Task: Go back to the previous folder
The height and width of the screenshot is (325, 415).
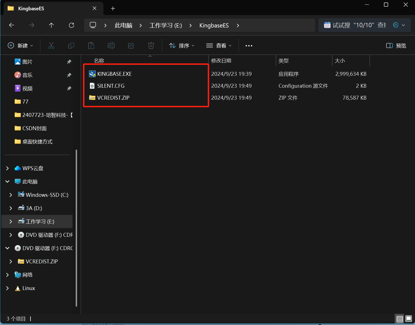Action: pyautogui.click(x=12, y=25)
